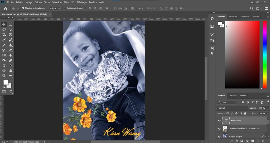Select the Horizontal Type tool
270x143 pixels.
pos(4,65)
